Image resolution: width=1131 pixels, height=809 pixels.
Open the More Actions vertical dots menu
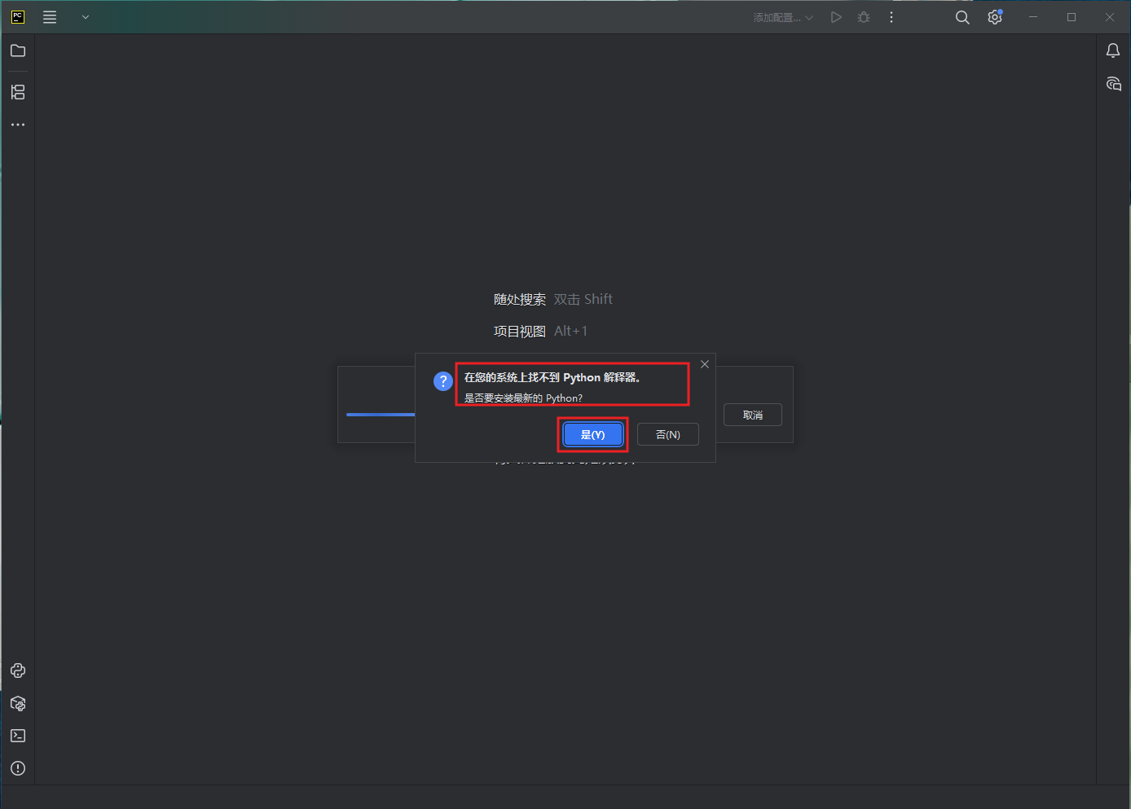(891, 17)
